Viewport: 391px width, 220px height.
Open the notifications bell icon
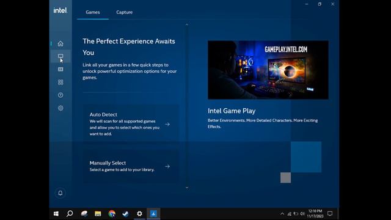tap(60, 193)
